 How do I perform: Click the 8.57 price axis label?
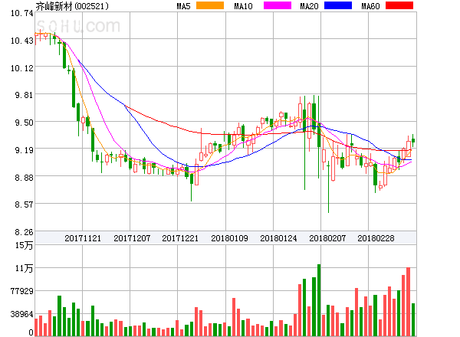pyautogui.click(x=24, y=204)
